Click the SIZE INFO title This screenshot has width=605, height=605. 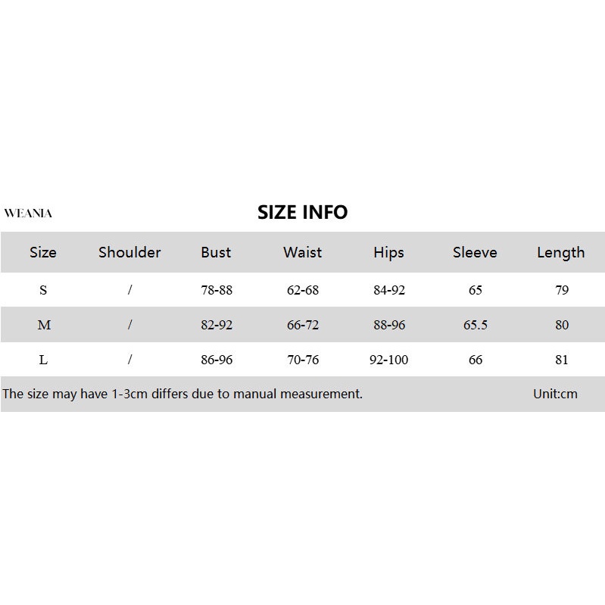coord(302,212)
